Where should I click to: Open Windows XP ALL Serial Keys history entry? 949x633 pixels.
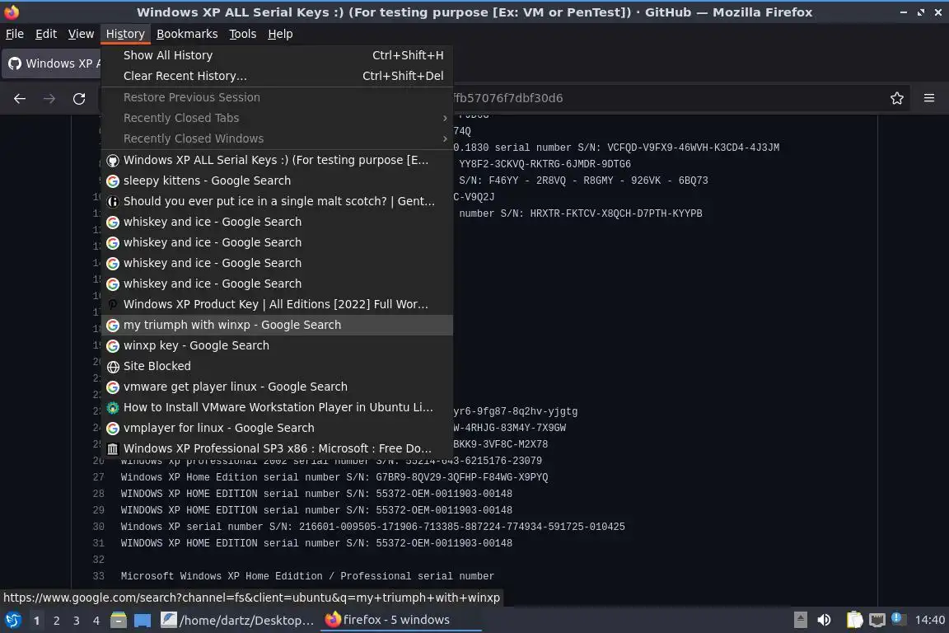pos(277,160)
